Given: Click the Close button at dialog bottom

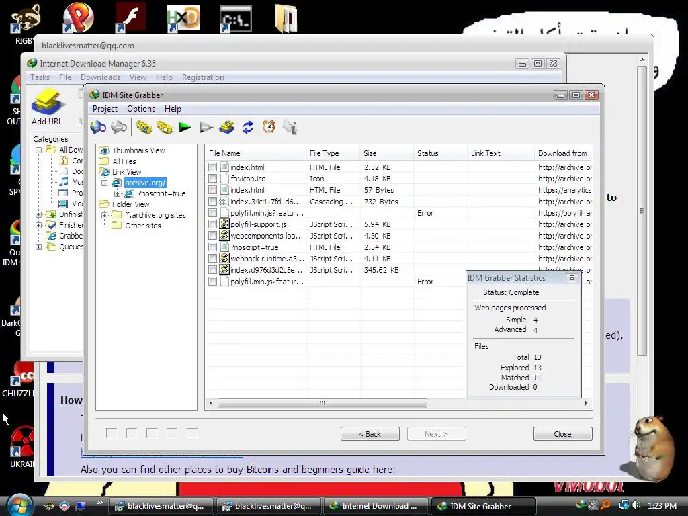Looking at the screenshot, I should (562, 434).
